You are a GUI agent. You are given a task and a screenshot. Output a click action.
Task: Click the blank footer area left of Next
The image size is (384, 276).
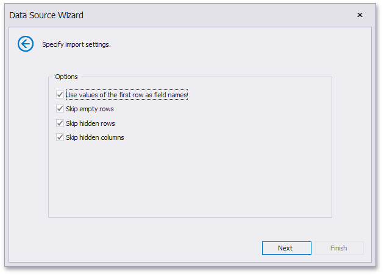click(x=140, y=248)
